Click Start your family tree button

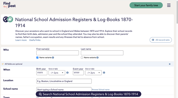146,5
